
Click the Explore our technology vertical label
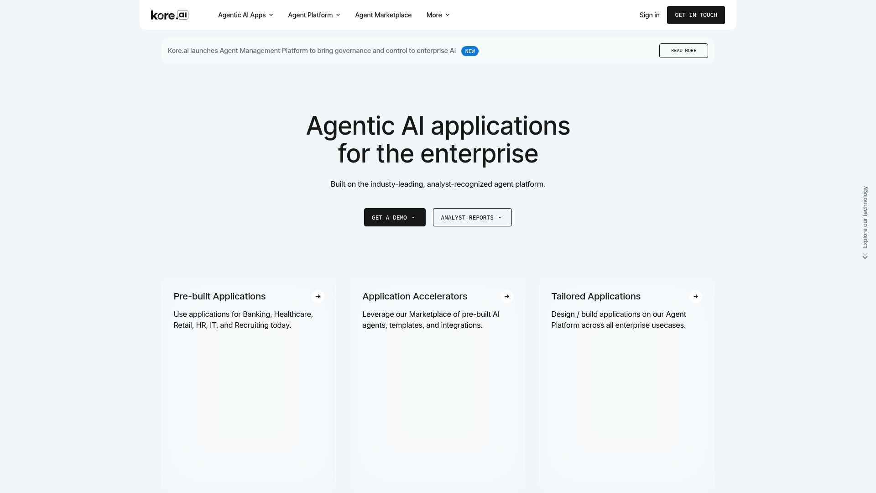click(865, 217)
